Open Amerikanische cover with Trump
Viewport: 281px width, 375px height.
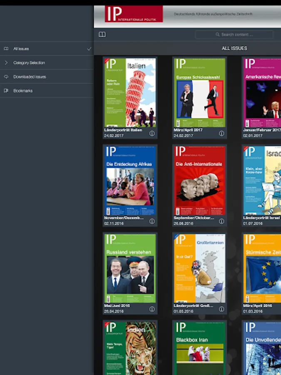[x=262, y=92]
